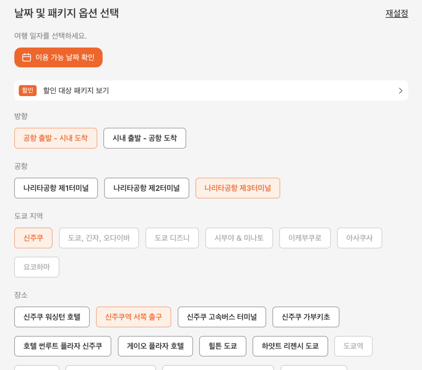Click the 도쿄 지역 section label
422x370 pixels.
coord(28,216)
